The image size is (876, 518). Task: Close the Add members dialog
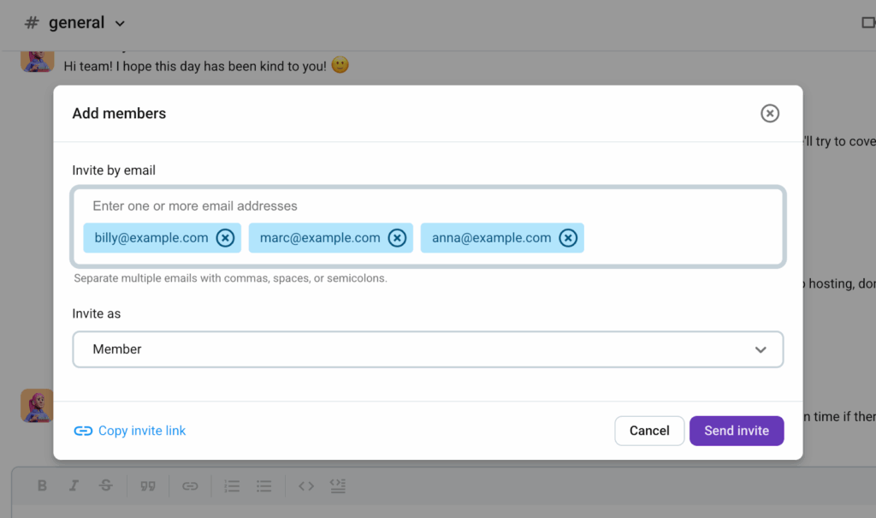[770, 113]
